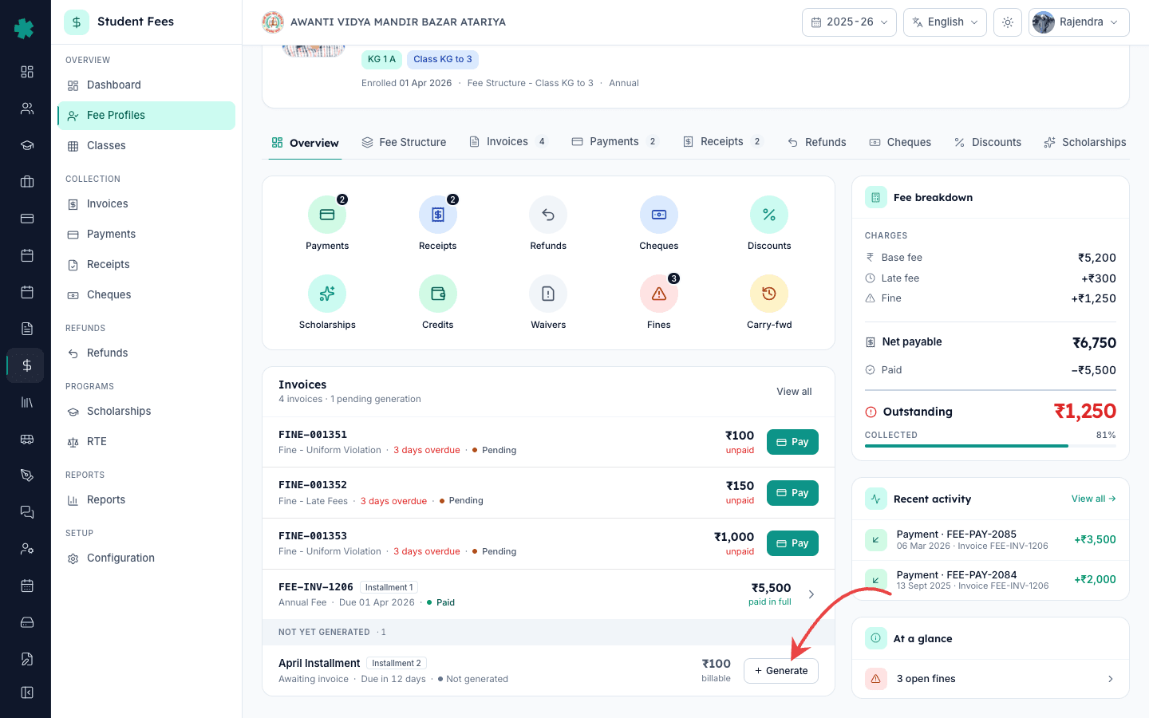Click the 'Installment 2' badge
Viewport: 1149px width, 718px height.
[x=397, y=663]
